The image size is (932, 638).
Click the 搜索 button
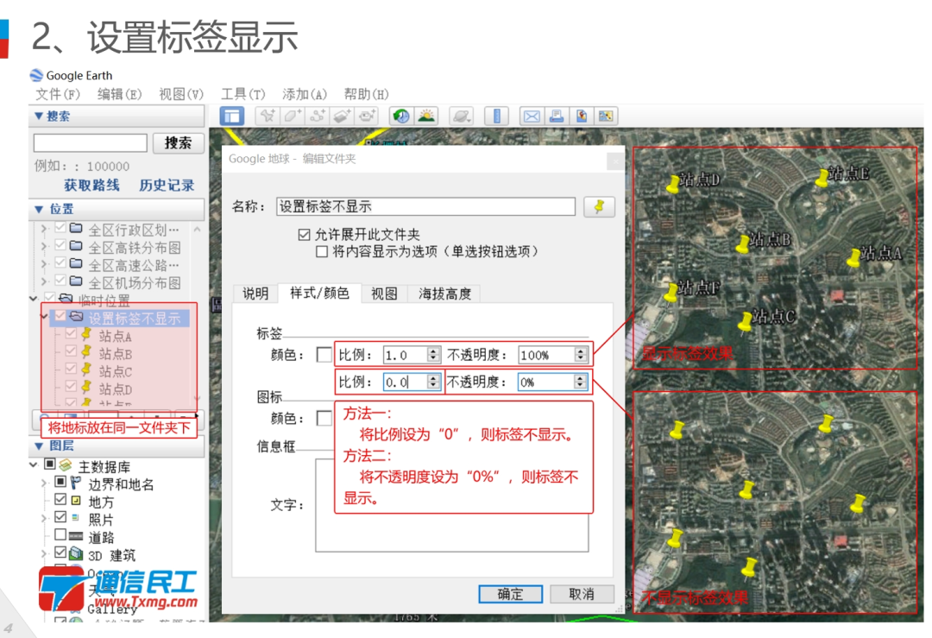[179, 143]
